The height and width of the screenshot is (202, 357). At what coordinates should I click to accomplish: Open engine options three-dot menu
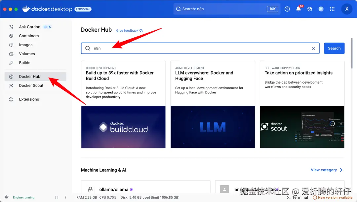coord(66,197)
